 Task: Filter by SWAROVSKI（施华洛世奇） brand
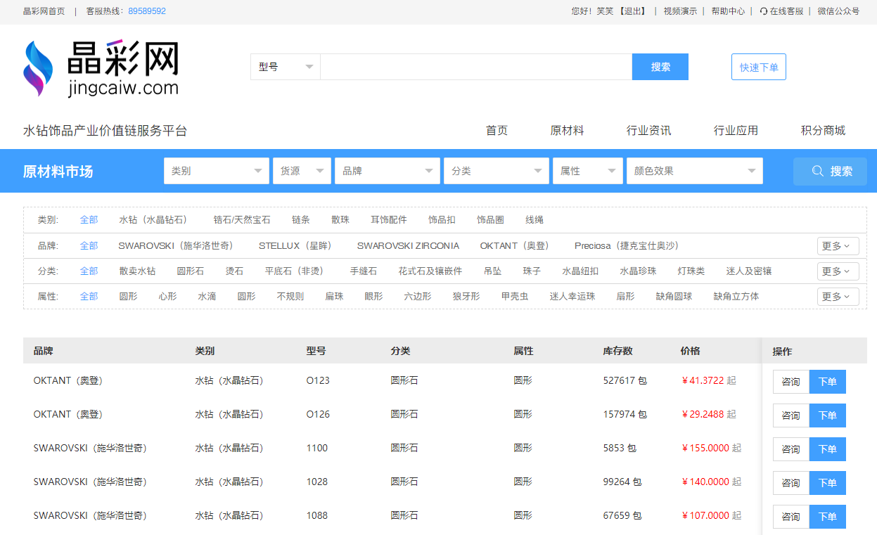(176, 246)
